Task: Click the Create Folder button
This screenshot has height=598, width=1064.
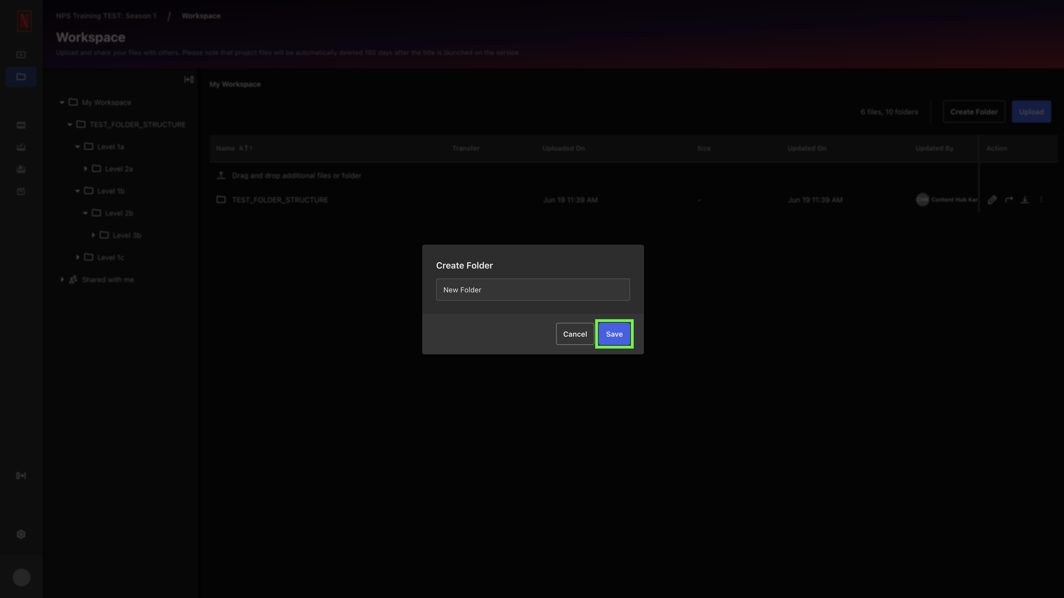Action: coord(974,112)
